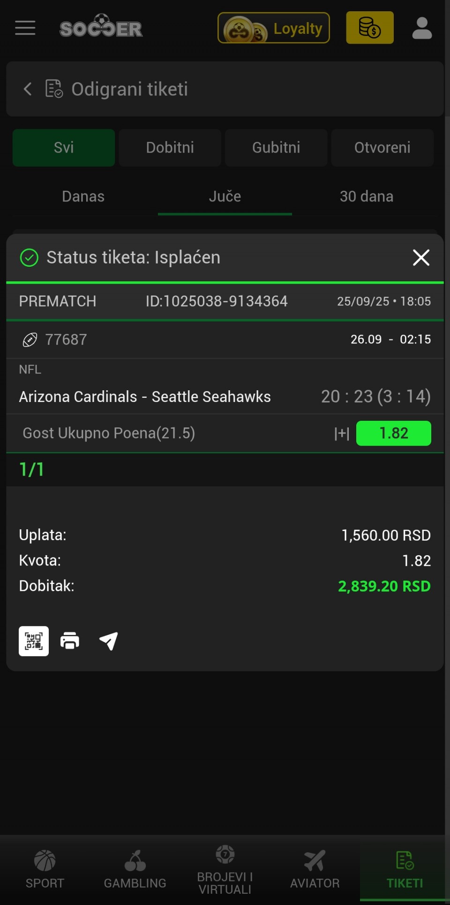Show Otvoreni tickets
The height and width of the screenshot is (905, 450).
coord(382,147)
